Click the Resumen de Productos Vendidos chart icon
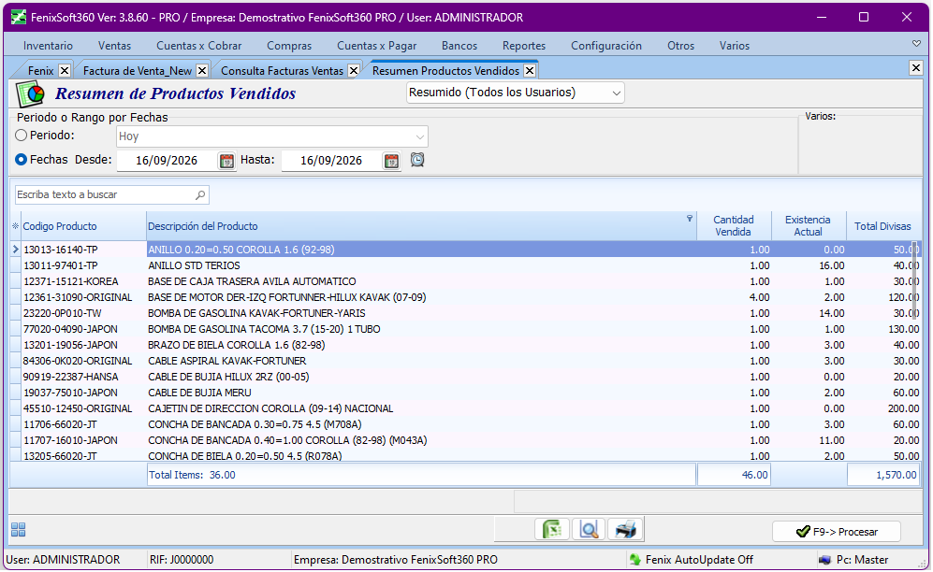 click(x=30, y=93)
